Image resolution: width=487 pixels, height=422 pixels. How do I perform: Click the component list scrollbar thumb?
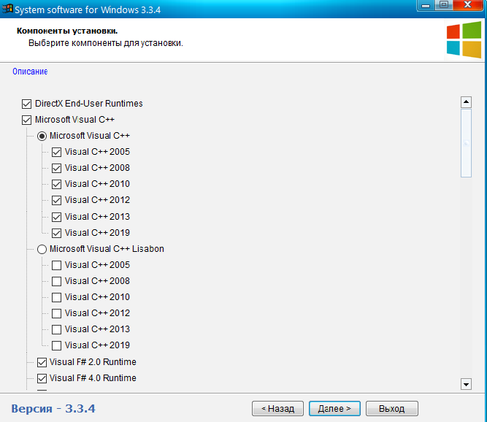466,142
